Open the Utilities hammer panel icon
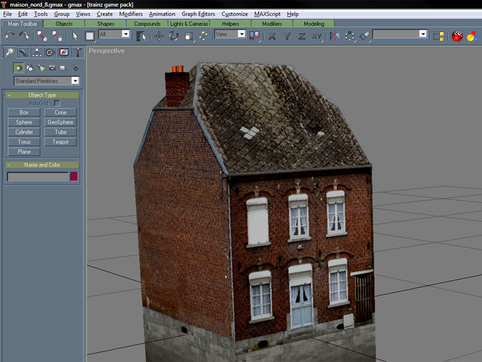Screen dimensions: 482x362 click(x=77, y=52)
